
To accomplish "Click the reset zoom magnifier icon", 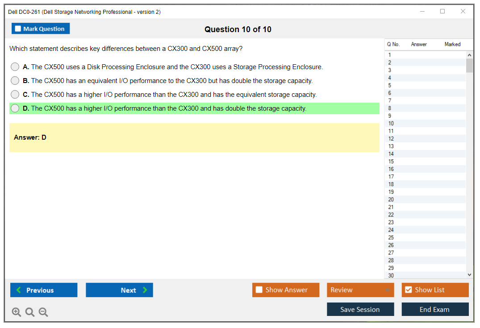I will pyautogui.click(x=30, y=312).
